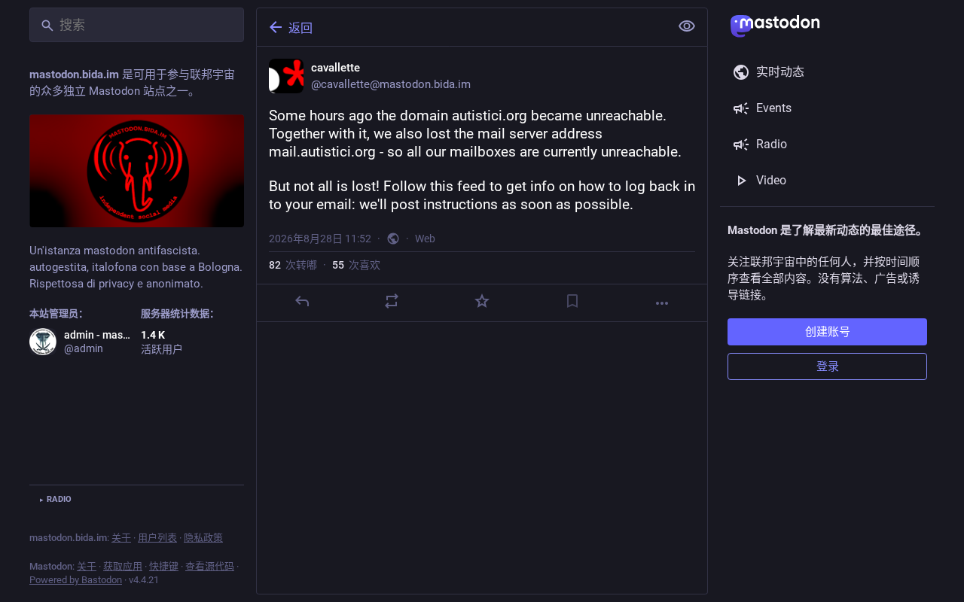
Task: Reply to cavallette's post
Action: (302, 302)
